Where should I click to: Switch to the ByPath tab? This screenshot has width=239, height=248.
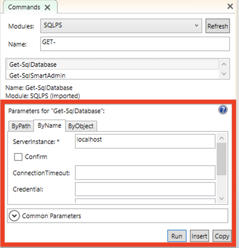tap(21, 126)
